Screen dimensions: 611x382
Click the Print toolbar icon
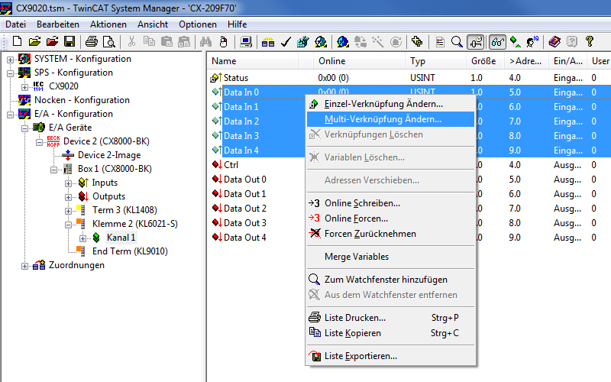point(92,41)
